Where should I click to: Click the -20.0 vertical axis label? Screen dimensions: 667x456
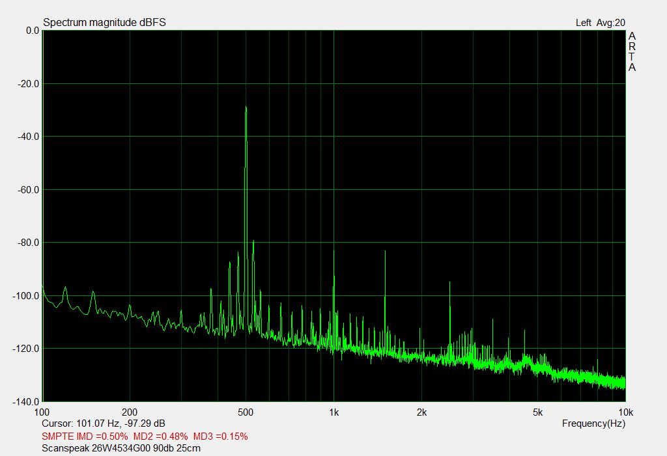[x=28, y=84]
